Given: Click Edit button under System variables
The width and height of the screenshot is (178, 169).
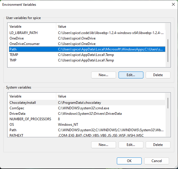Looking at the screenshot, I should 131,145.
